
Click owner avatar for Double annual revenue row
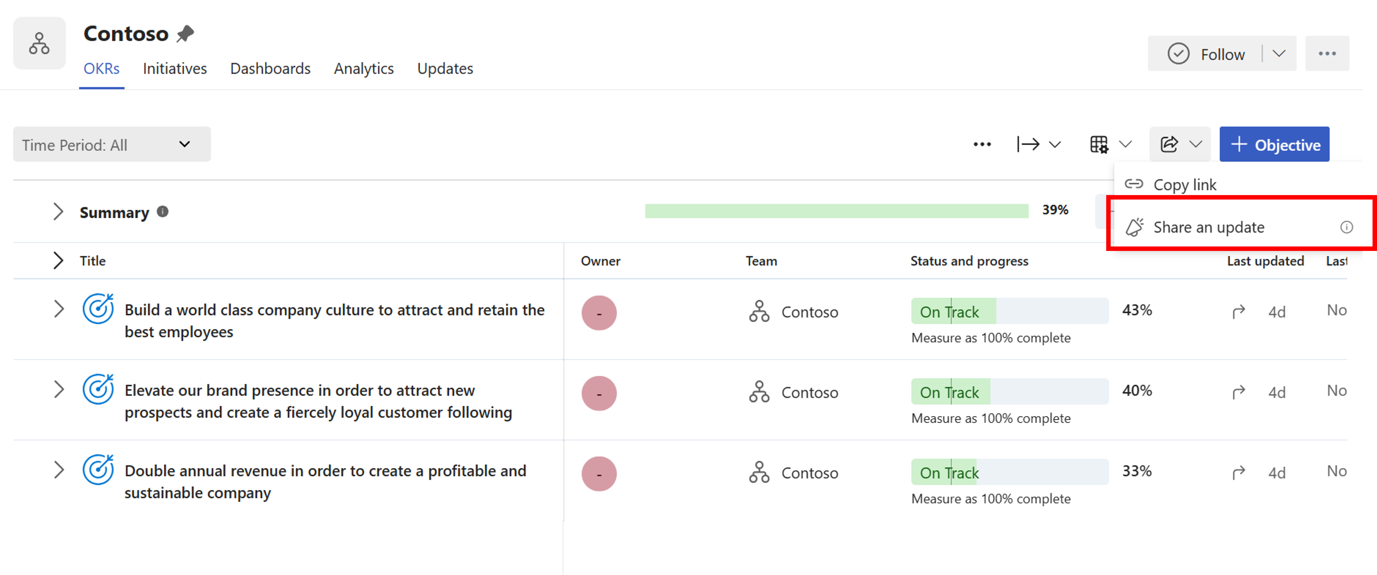[x=599, y=474]
